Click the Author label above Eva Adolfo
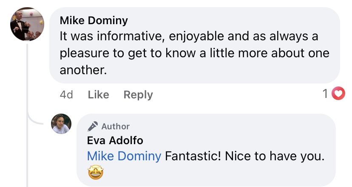The image size is (352, 187). [116, 126]
